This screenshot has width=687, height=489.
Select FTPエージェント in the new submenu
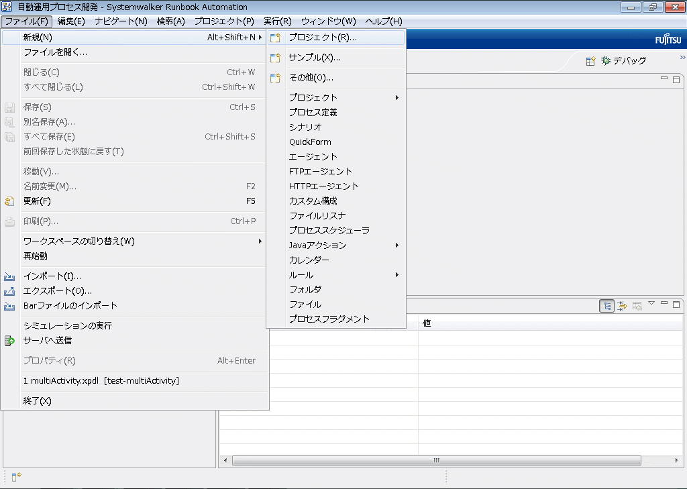tap(336, 171)
